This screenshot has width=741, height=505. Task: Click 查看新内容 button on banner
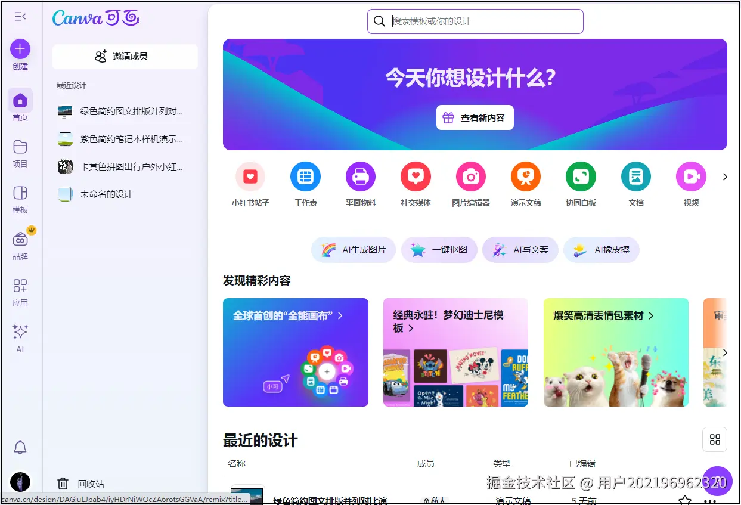[x=475, y=118]
